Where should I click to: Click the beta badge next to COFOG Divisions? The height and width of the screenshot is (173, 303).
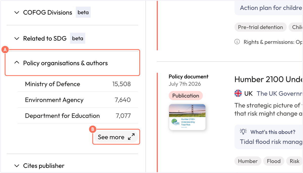[x=83, y=12]
